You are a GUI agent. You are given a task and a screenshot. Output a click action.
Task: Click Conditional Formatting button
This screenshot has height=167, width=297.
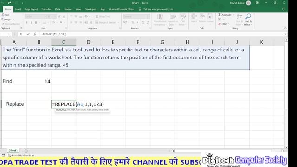[160, 19]
